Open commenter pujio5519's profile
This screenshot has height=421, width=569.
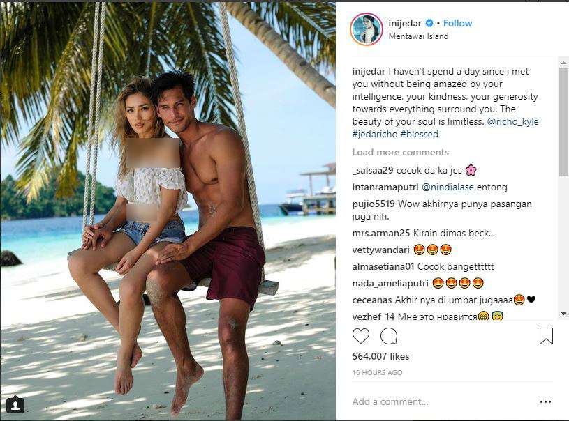point(374,204)
